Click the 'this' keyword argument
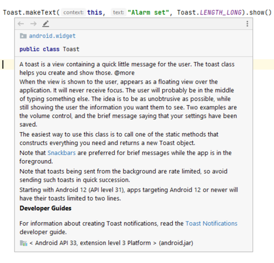 point(95,12)
